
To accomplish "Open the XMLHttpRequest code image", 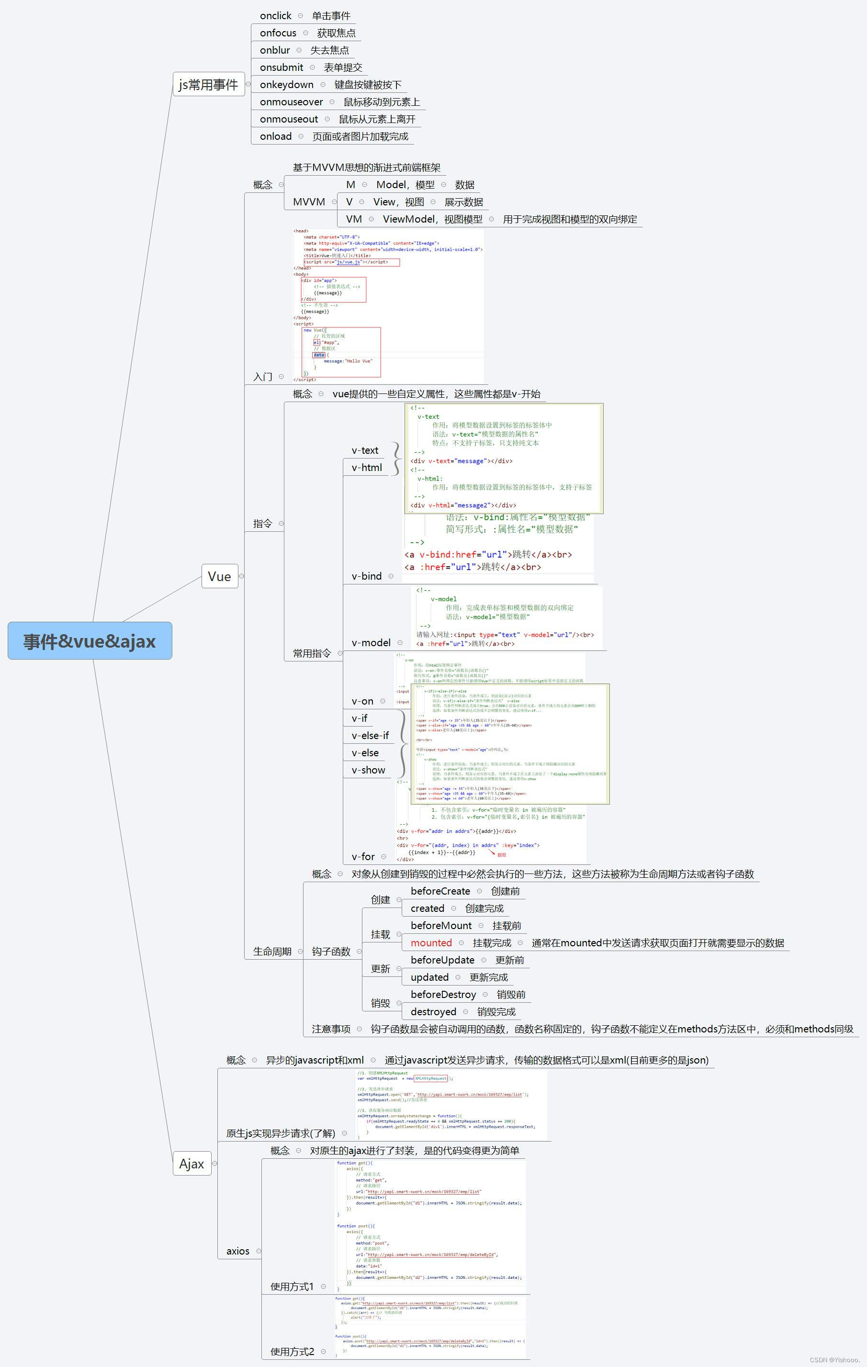I will tap(451, 1105).
